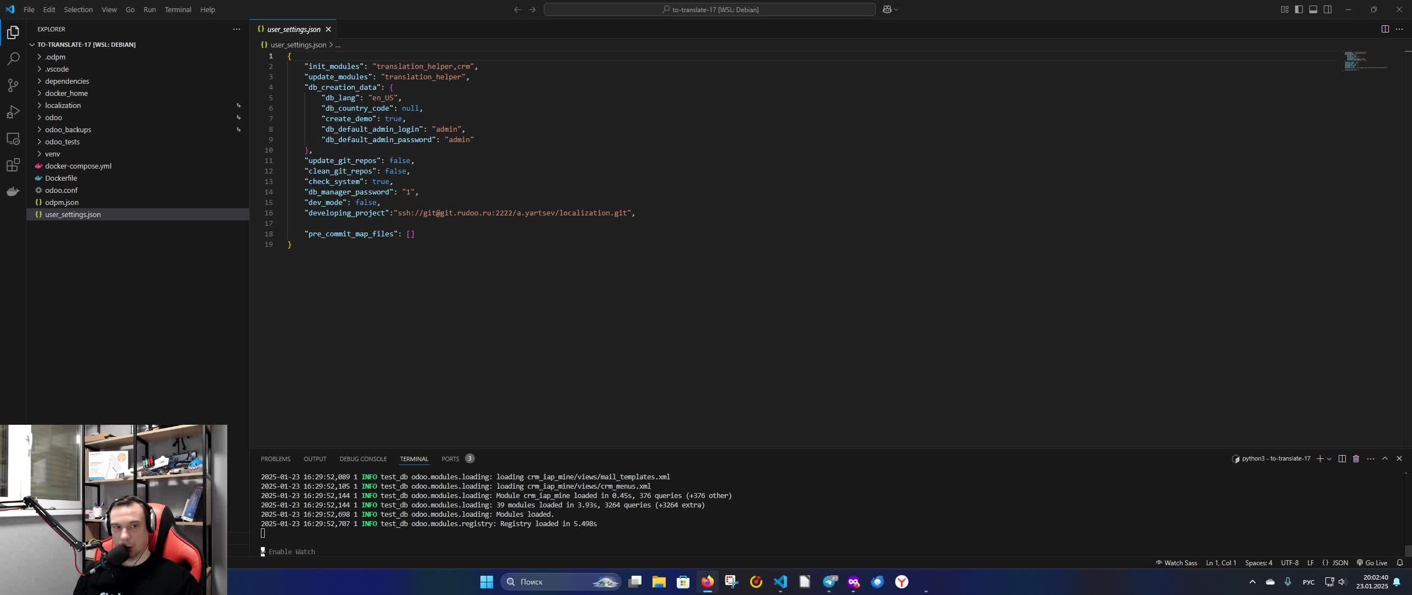Open Docker view in activity bar
This screenshot has width=1412, height=595.
[x=13, y=192]
